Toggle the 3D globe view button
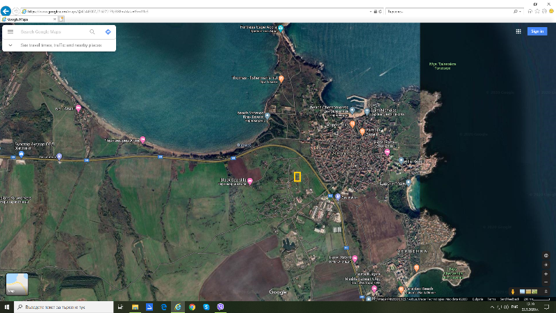 (546, 255)
